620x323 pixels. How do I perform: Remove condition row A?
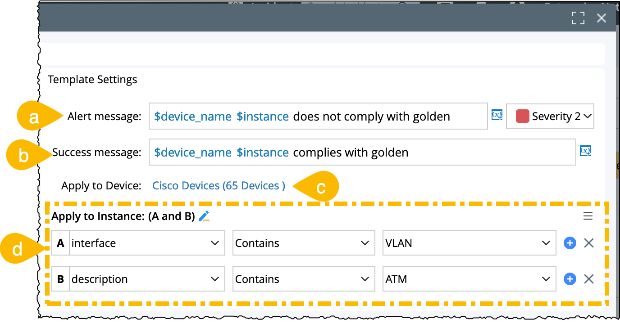click(x=588, y=243)
